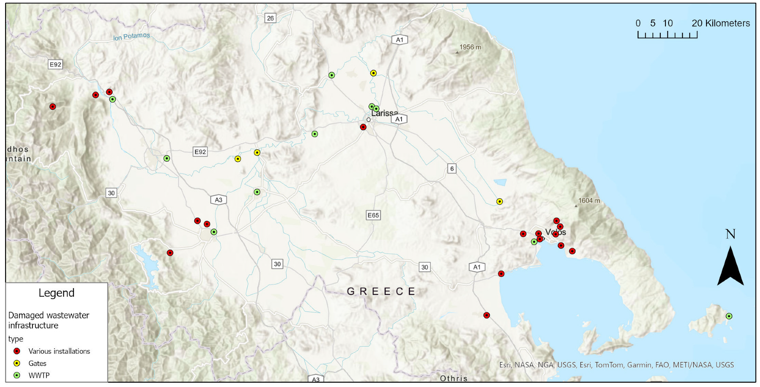Viewport: 760px width, 387px height.
Task: Click the '1604 m' peak elevation label
Action: (589, 201)
